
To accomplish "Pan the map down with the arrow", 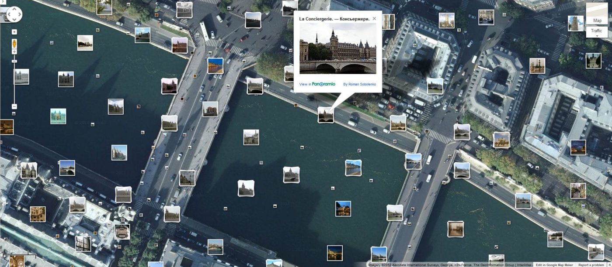I will [14, 20].
